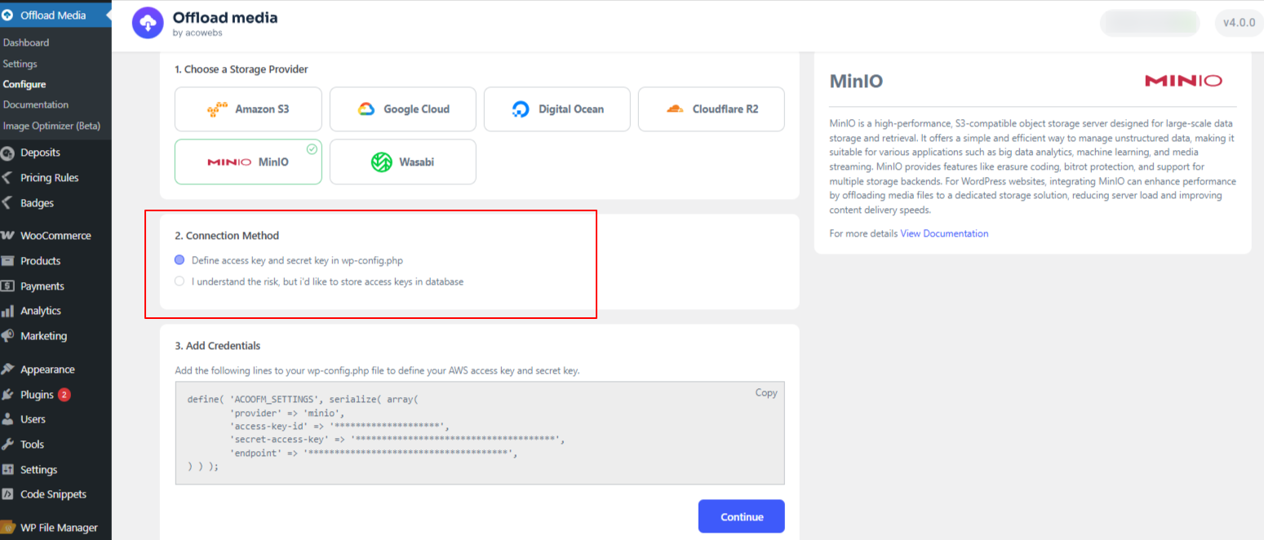Click the Products menu icon
This screenshot has height=540, width=1264.
click(x=8, y=261)
